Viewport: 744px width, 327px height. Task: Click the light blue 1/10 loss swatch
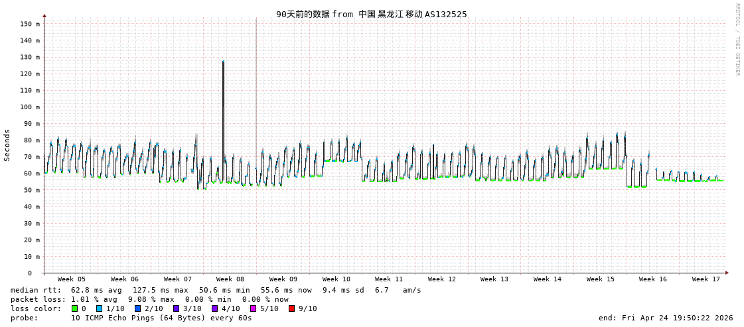pos(100,308)
